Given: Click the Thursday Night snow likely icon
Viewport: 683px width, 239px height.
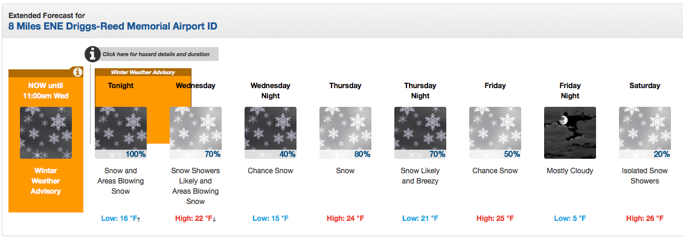Looking at the screenshot, I should (420, 133).
